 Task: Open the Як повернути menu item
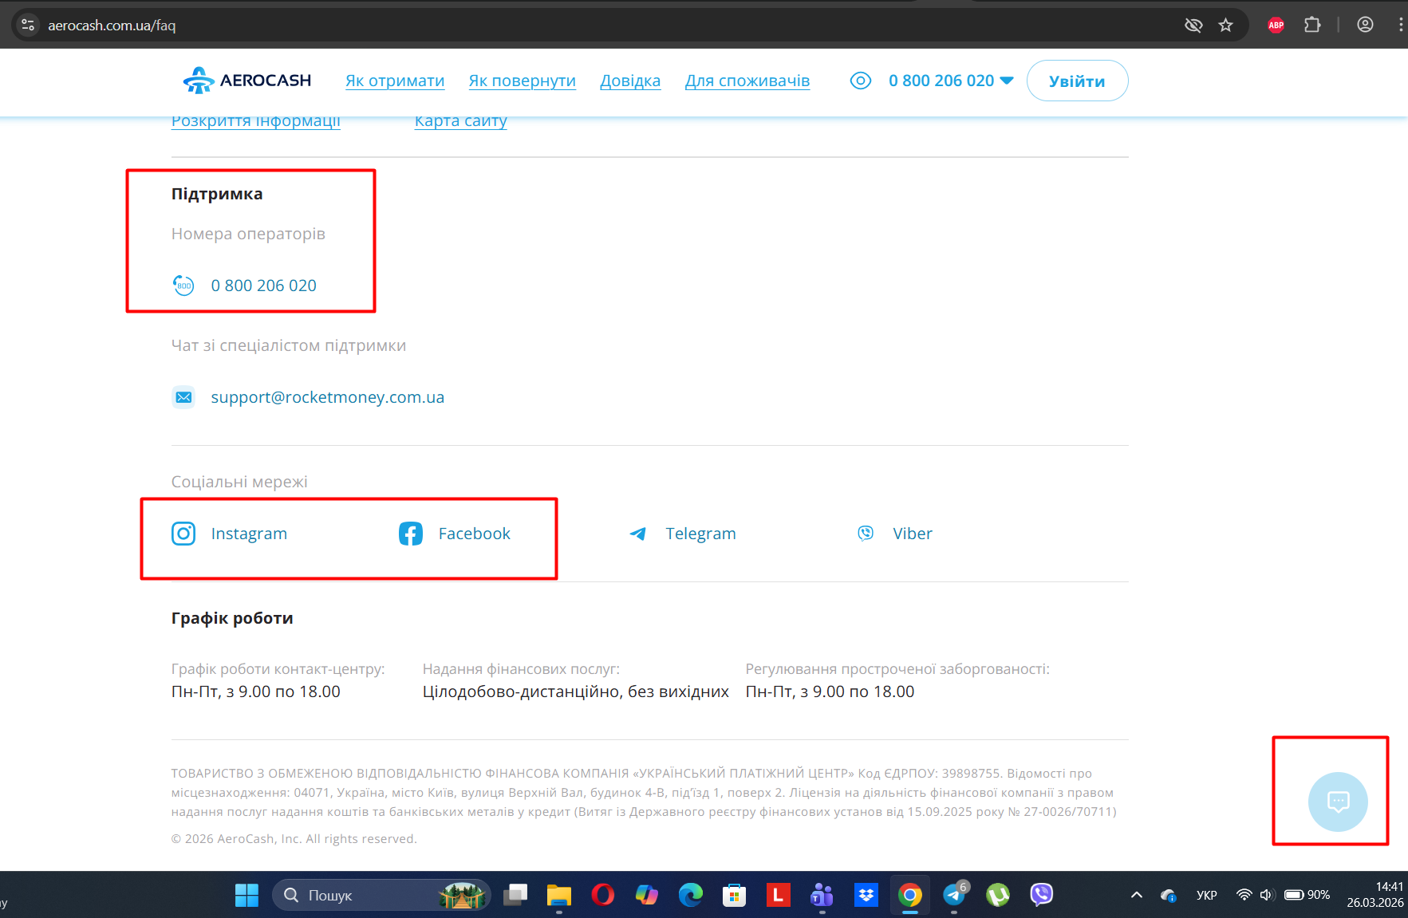[523, 81]
